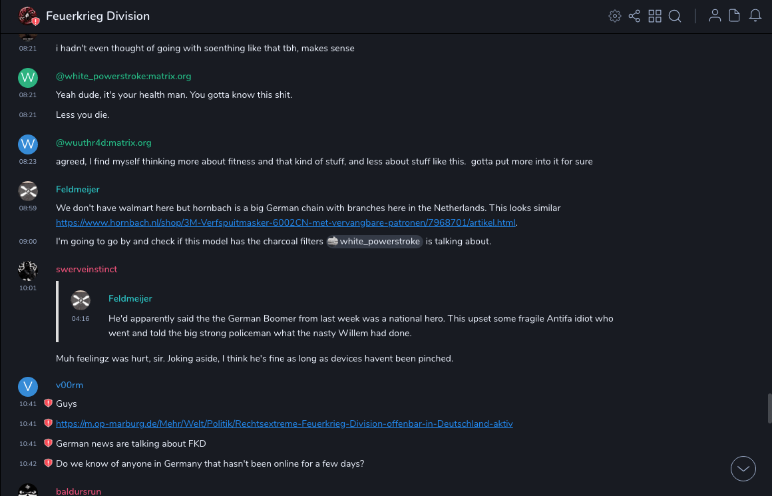Show the room members icon

pos(715,16)
